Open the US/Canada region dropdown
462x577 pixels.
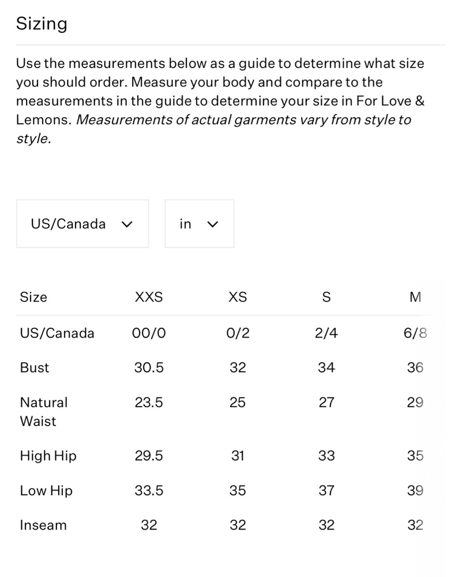click(x=82, y=224)
